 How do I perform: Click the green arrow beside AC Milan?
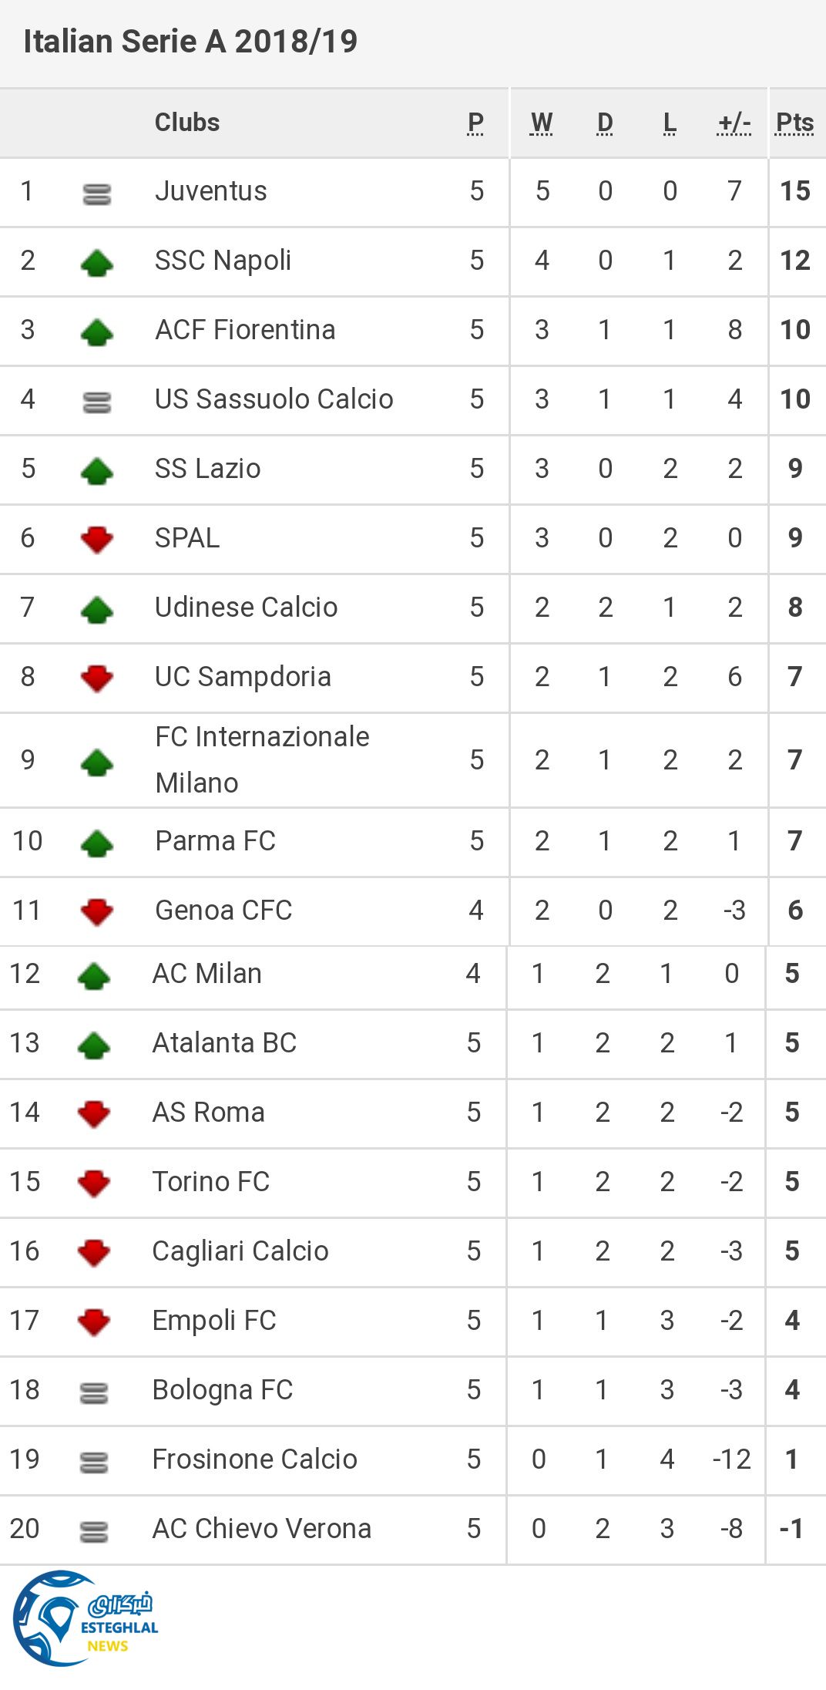(x=94, y=976)
